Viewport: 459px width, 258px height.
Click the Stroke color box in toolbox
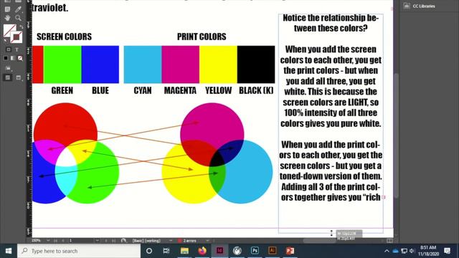(16, 37)
